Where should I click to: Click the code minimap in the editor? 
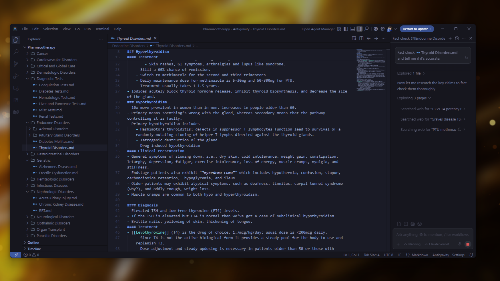pos(370,70)
